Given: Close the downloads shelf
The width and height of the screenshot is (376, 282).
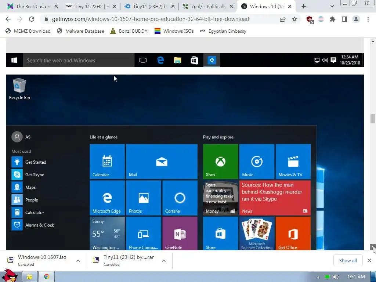Looking at the screenshot, I should click(369, 260).
